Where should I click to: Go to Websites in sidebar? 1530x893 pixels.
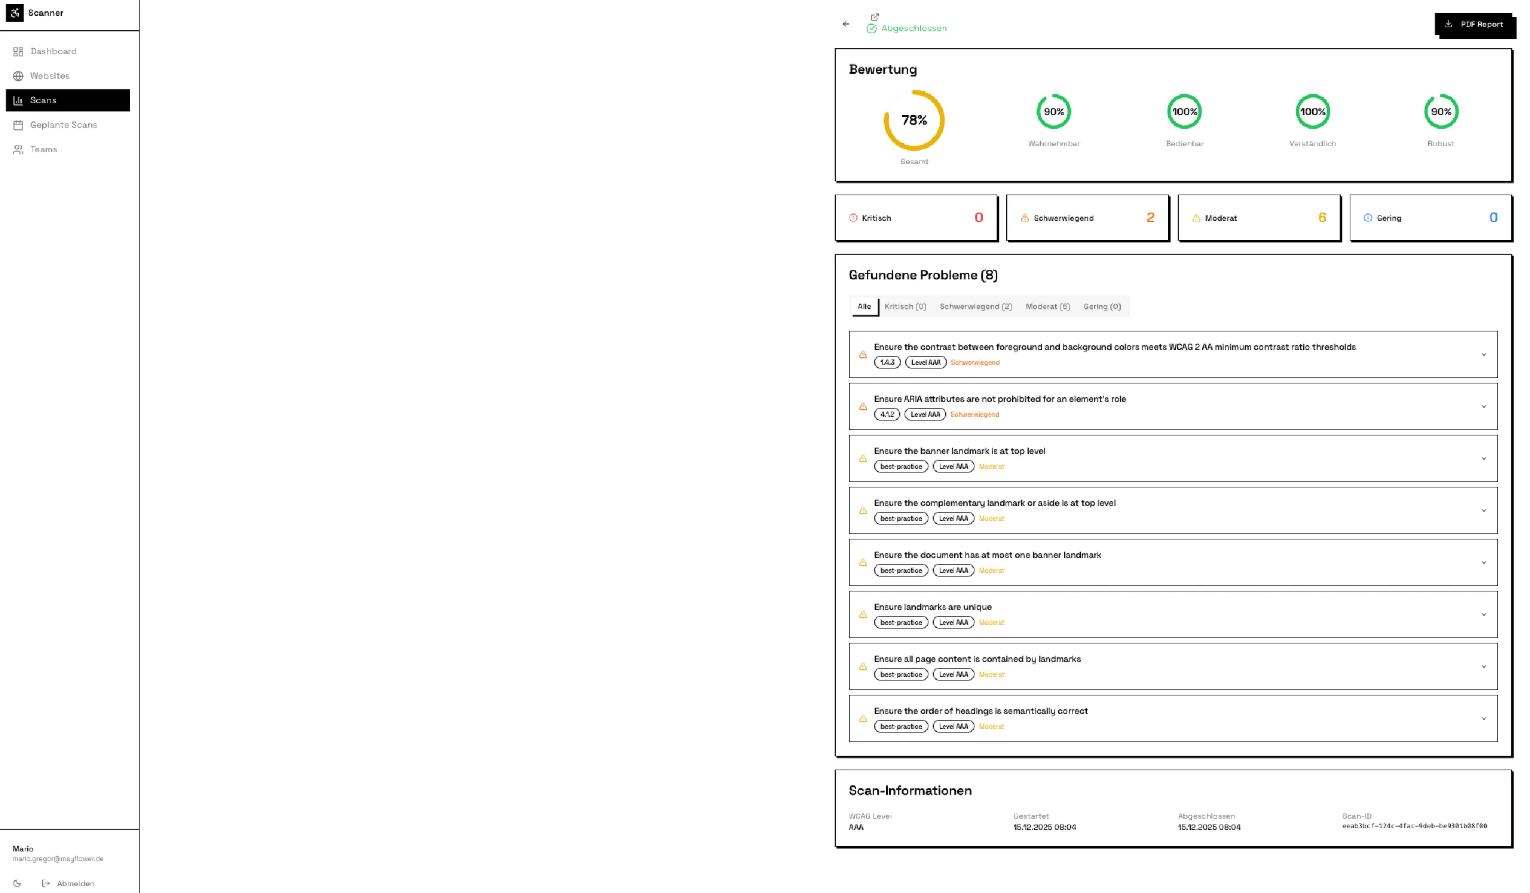(x=50, y=76)
